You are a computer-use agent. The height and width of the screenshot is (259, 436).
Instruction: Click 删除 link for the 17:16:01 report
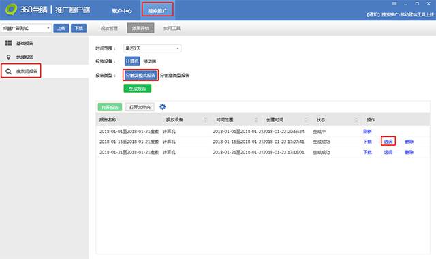409,152
